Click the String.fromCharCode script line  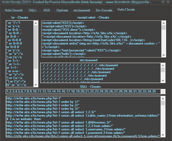[x=93, y=40]
